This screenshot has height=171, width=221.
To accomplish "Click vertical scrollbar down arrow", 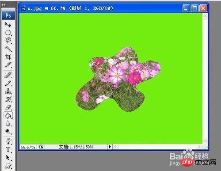I will (205, 141).
